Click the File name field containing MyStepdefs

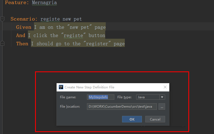pos(101,97)
